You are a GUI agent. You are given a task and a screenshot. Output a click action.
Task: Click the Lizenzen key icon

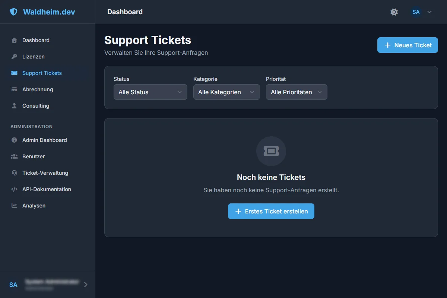coord(14,57)
